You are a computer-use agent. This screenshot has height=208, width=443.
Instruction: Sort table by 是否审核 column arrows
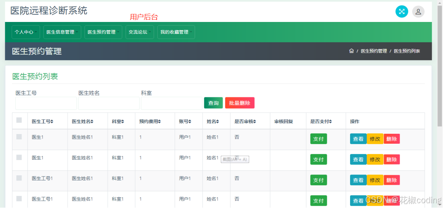click(x=255, y=122)
